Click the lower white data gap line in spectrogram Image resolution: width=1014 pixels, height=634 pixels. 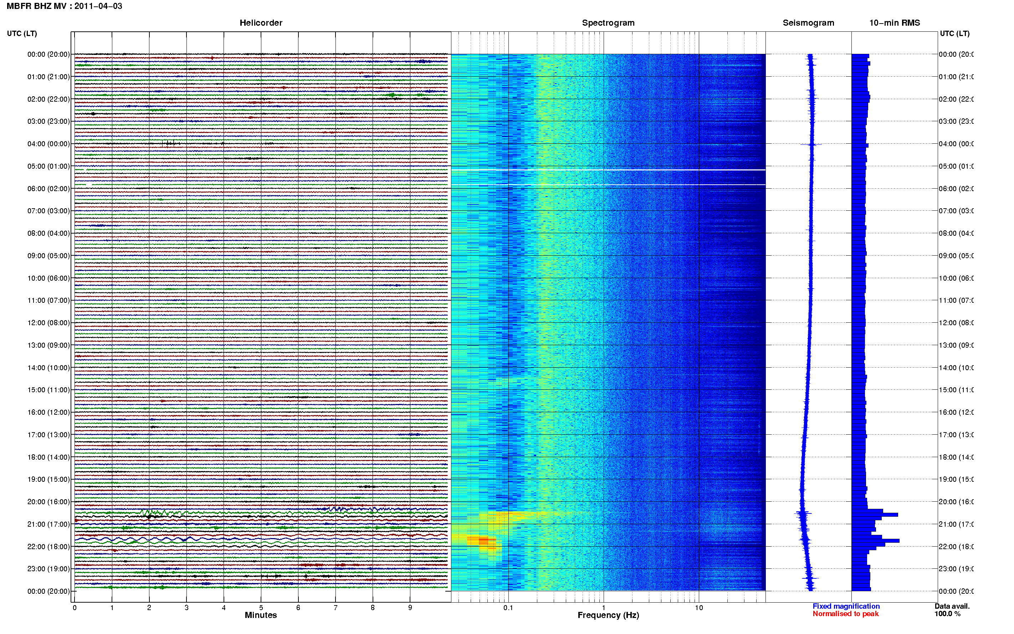click(x=608, y=185)
